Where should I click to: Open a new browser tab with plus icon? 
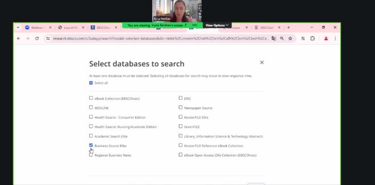[x=288, y=28]
